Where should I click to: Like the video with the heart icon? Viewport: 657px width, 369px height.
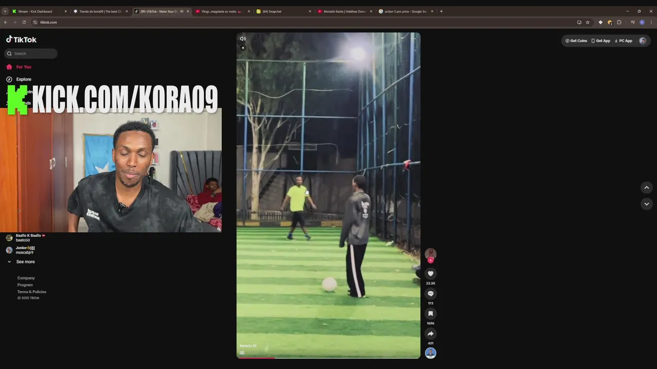pos(431,274)
